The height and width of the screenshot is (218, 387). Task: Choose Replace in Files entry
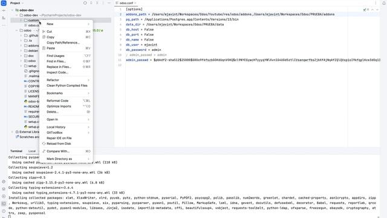(66, 67)
